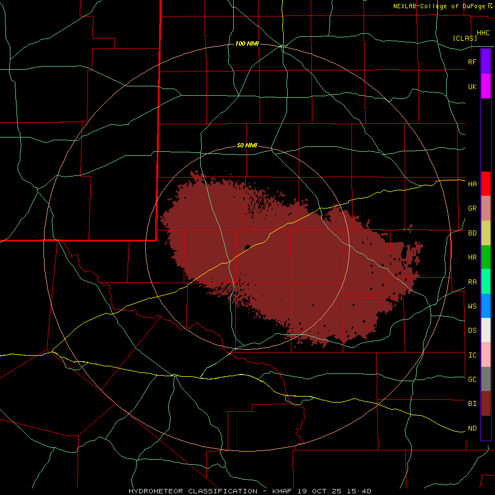
Task: Click the GC legend label
Action: click(472, 379)
